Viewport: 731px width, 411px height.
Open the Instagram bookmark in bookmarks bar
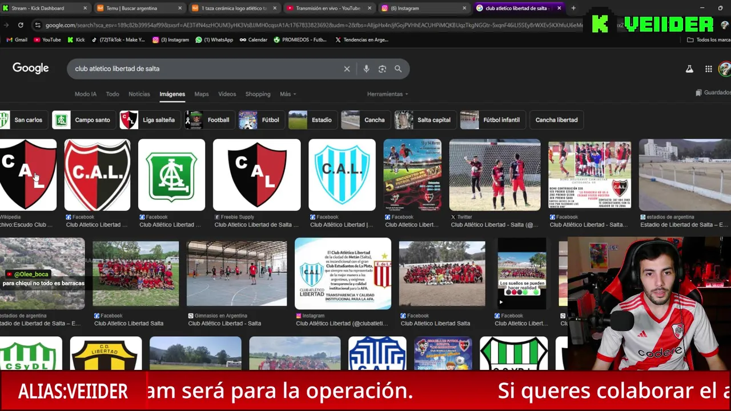tap(171, 40)
